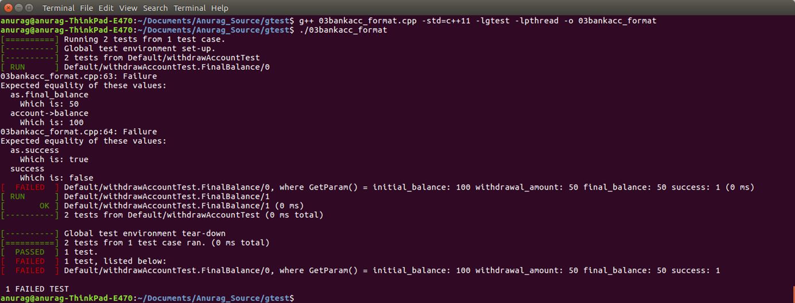
Task: Open the Terminal application menu
Action: coord(59,8)
